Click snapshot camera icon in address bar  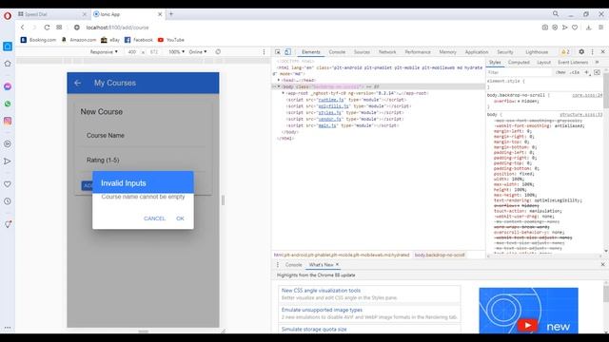(545, 28)
